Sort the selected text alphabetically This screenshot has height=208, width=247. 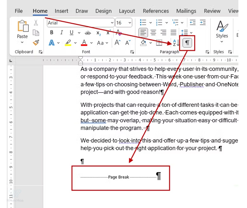[x=176, y=43]
